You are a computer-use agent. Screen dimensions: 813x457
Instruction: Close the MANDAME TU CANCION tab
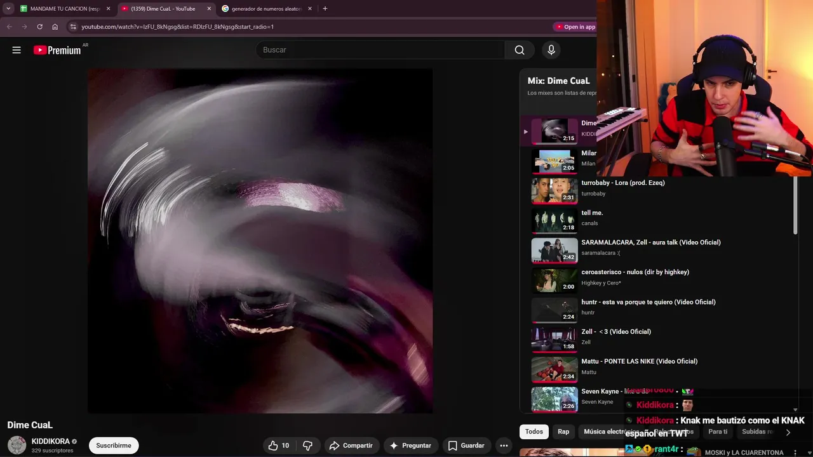click(x=108, y=9)
